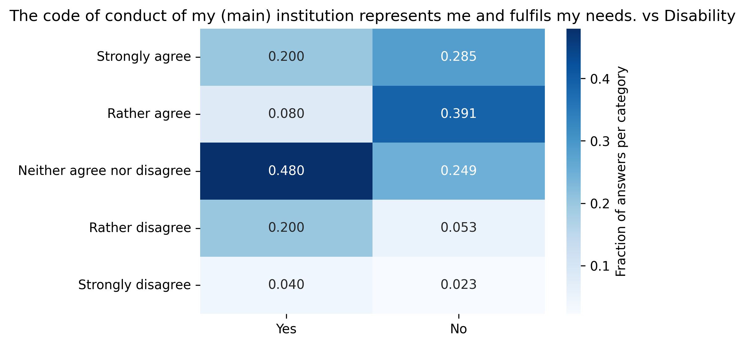Image resolution: width=745 pixels, height=345 pixels.
Task: Click the "Strongly disagree" y-axis label
Action: coord(134,285)
